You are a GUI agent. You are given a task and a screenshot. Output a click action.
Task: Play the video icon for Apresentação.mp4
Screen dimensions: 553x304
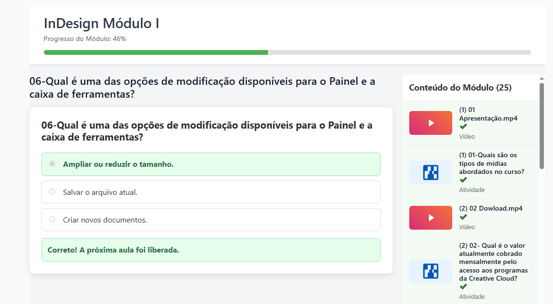point(430,122)
